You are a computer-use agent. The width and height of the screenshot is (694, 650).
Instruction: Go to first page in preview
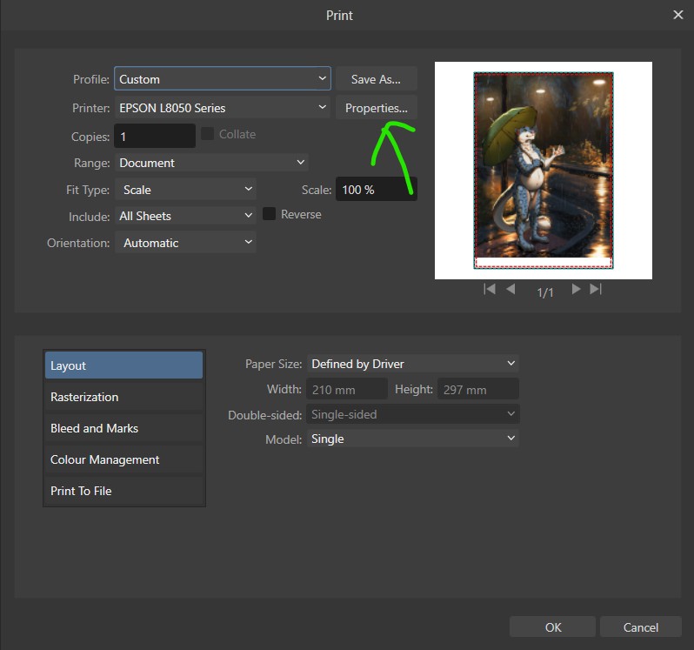(490, 290)
